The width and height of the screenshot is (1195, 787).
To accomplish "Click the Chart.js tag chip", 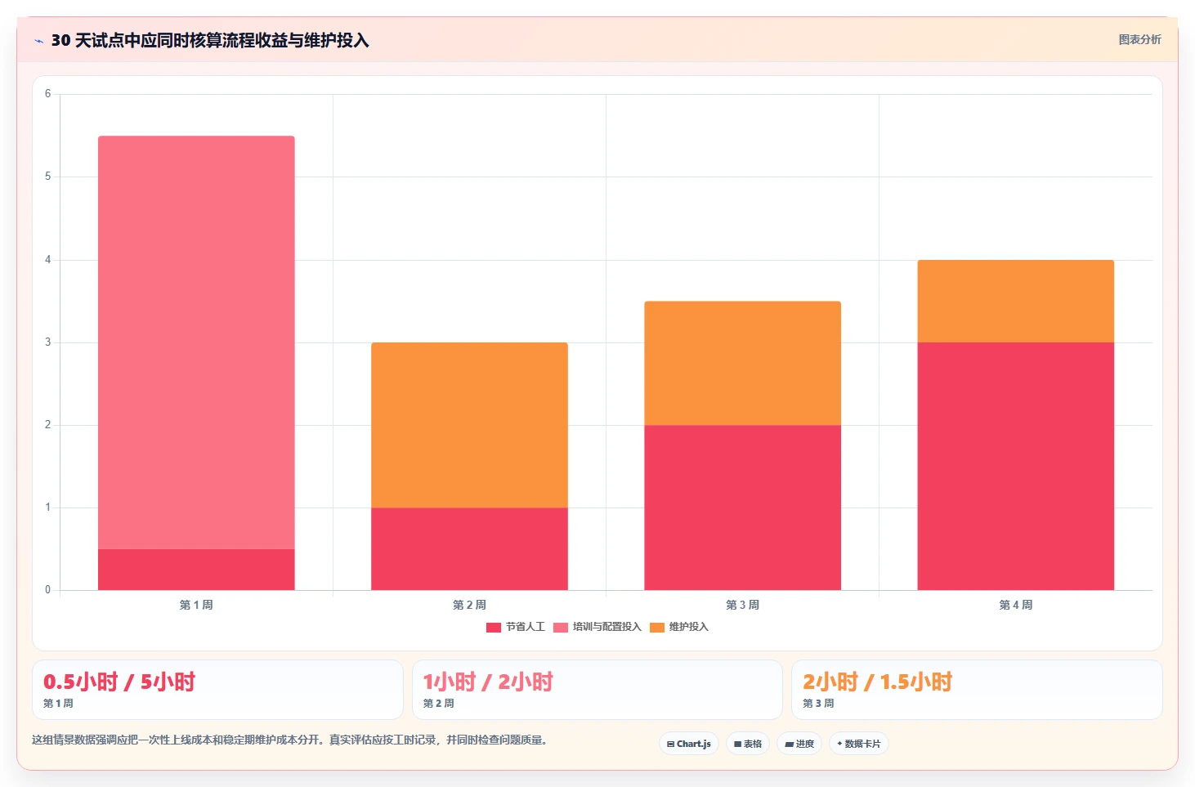I will coord(689,744).
